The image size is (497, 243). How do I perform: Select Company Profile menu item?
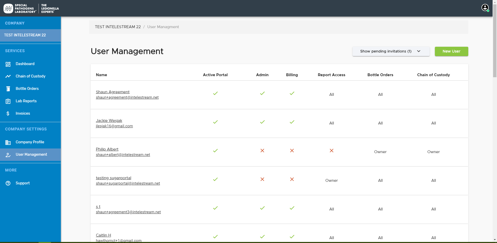tap(30, 142)
